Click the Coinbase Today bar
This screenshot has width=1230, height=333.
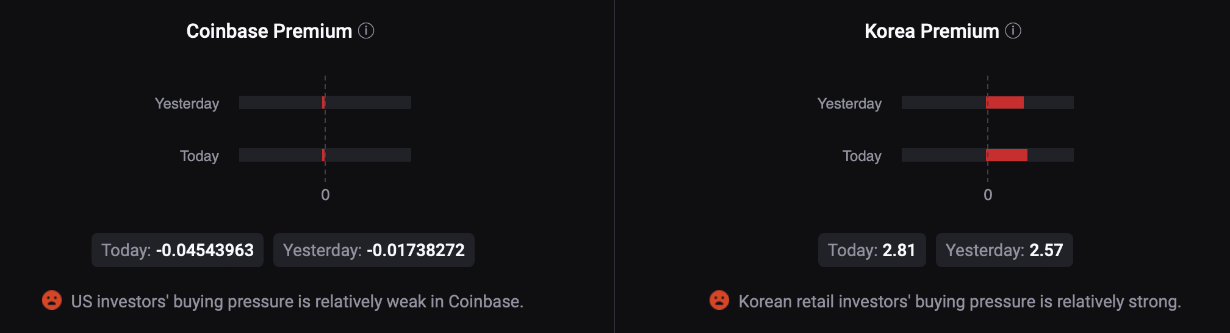(x=324, y=155)
